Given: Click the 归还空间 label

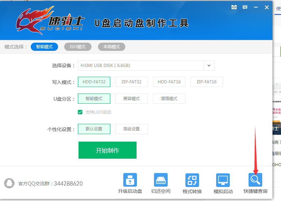Looking at the screenshot, I should [x=161, y=191].
